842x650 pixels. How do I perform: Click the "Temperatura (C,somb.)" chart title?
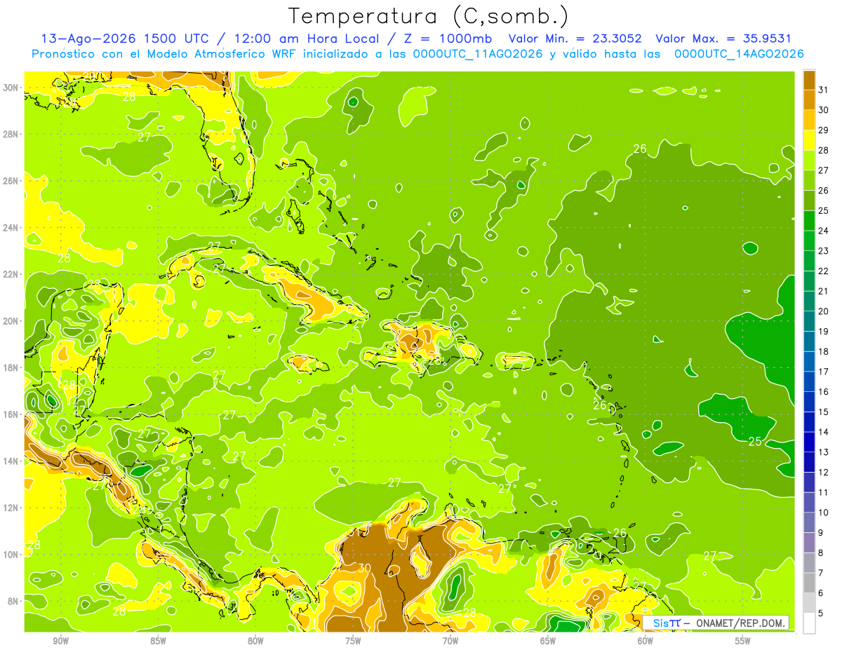tap(428, 16)
